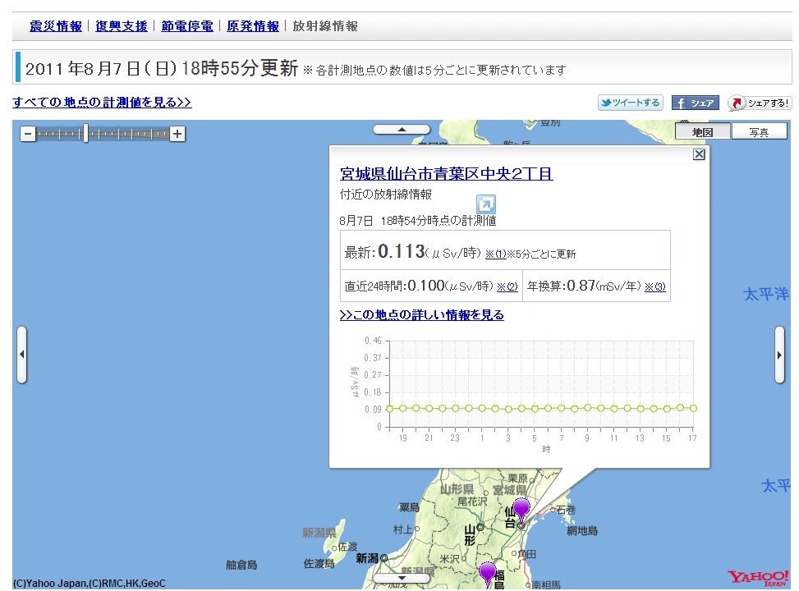Pan the map left with side arrow

click(x=21, y=355)
